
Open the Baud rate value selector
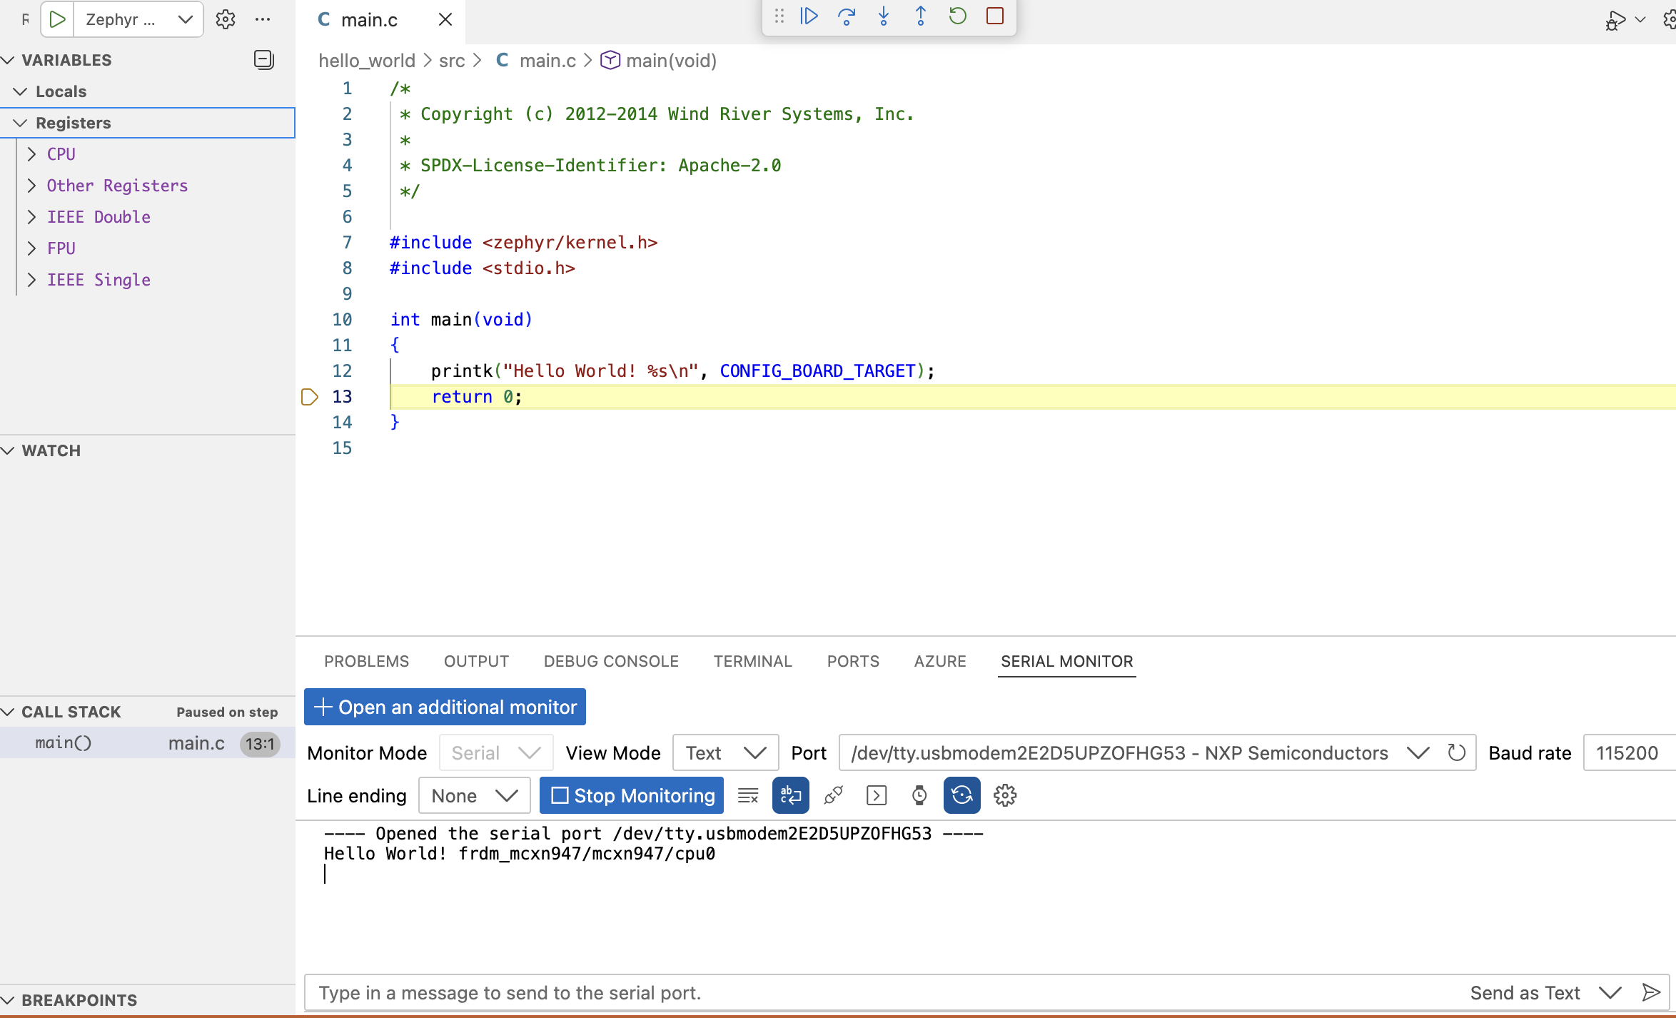pyautogui.click(x=1628, y=752)
